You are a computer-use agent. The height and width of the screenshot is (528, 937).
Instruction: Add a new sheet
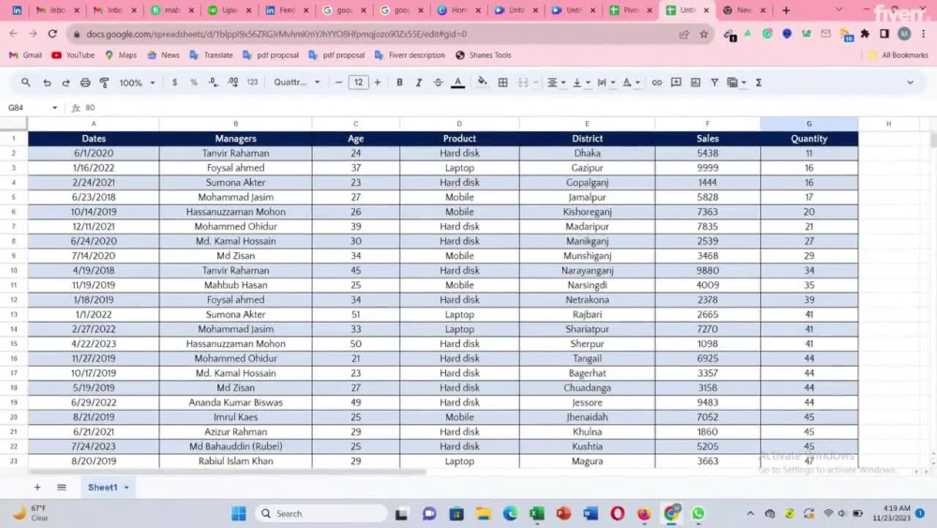point(37,488)
